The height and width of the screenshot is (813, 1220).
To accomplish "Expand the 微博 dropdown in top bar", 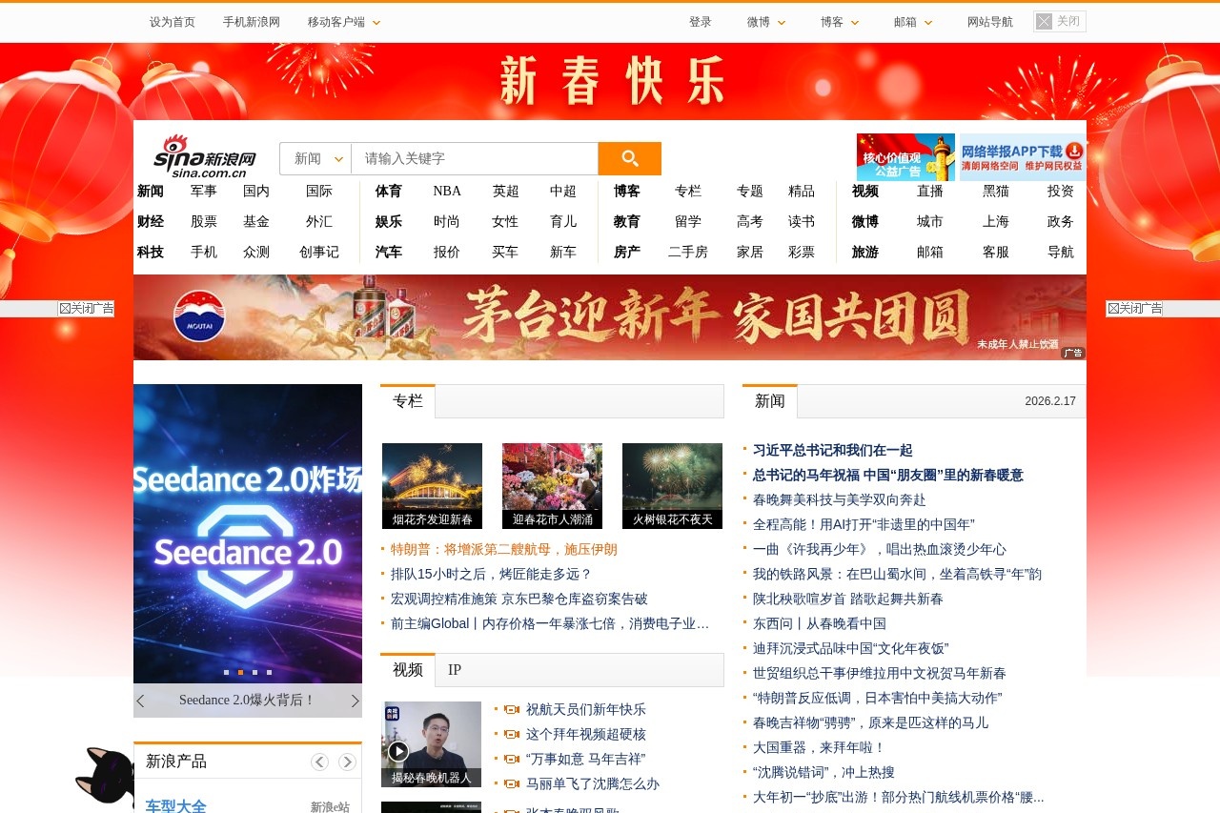I will pos(767,22).
